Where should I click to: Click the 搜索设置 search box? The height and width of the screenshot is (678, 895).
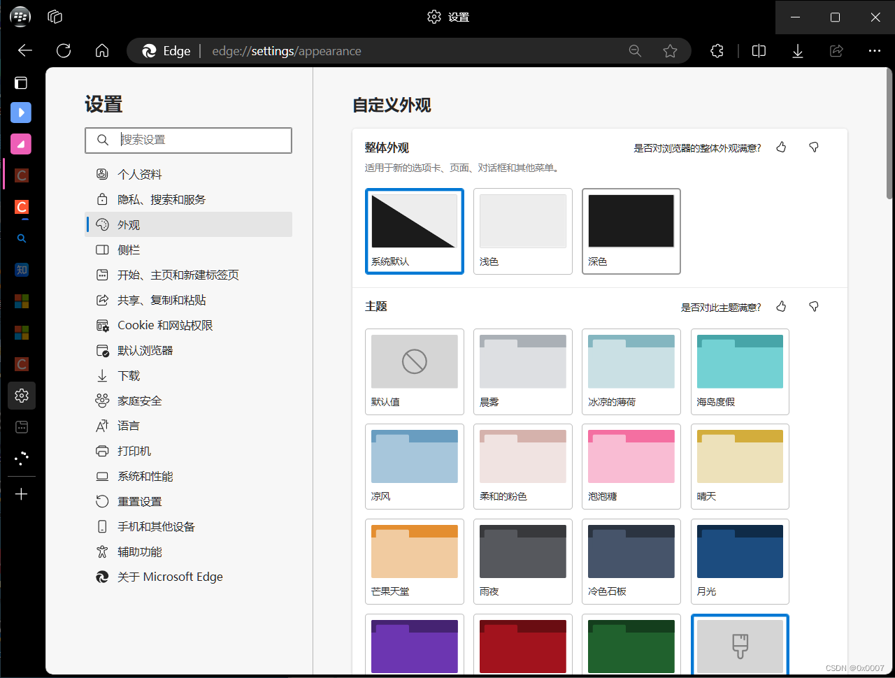coord(188,140)
